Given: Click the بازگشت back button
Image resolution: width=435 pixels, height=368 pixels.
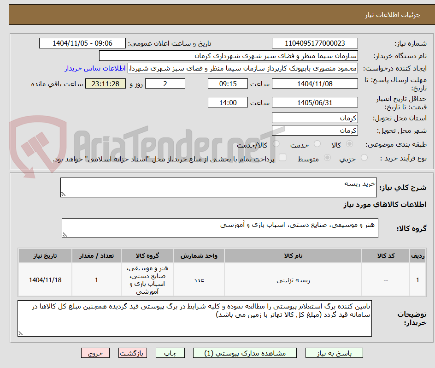Looking at the screenshot, I should [x=133, y=353].
